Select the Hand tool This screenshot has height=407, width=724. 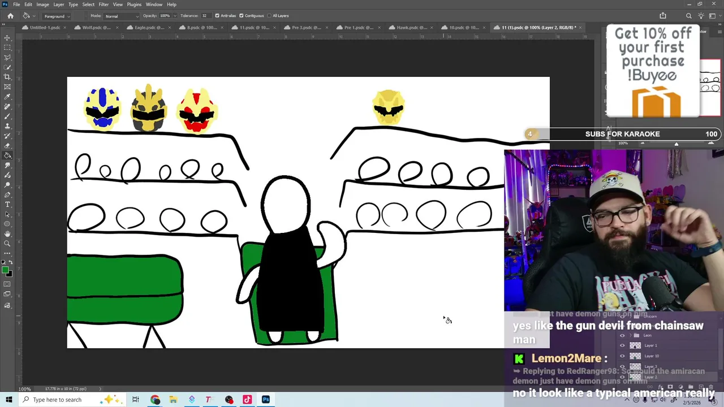point(7,233)
